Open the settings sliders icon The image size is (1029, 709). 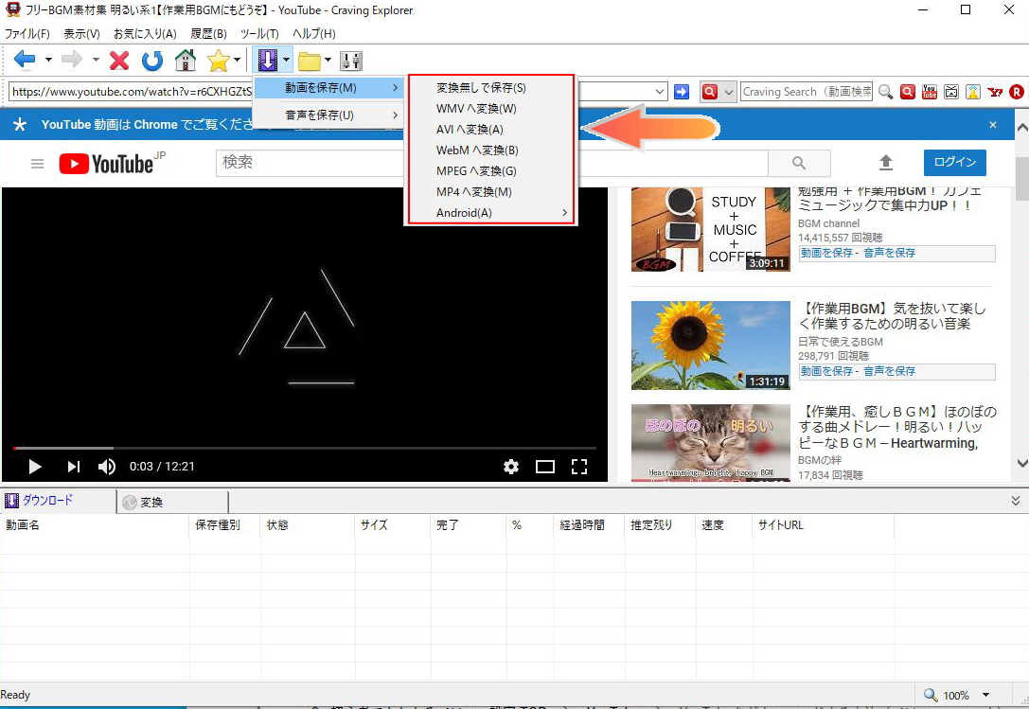351,61
